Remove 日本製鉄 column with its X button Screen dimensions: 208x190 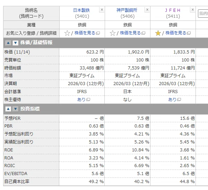102,10
